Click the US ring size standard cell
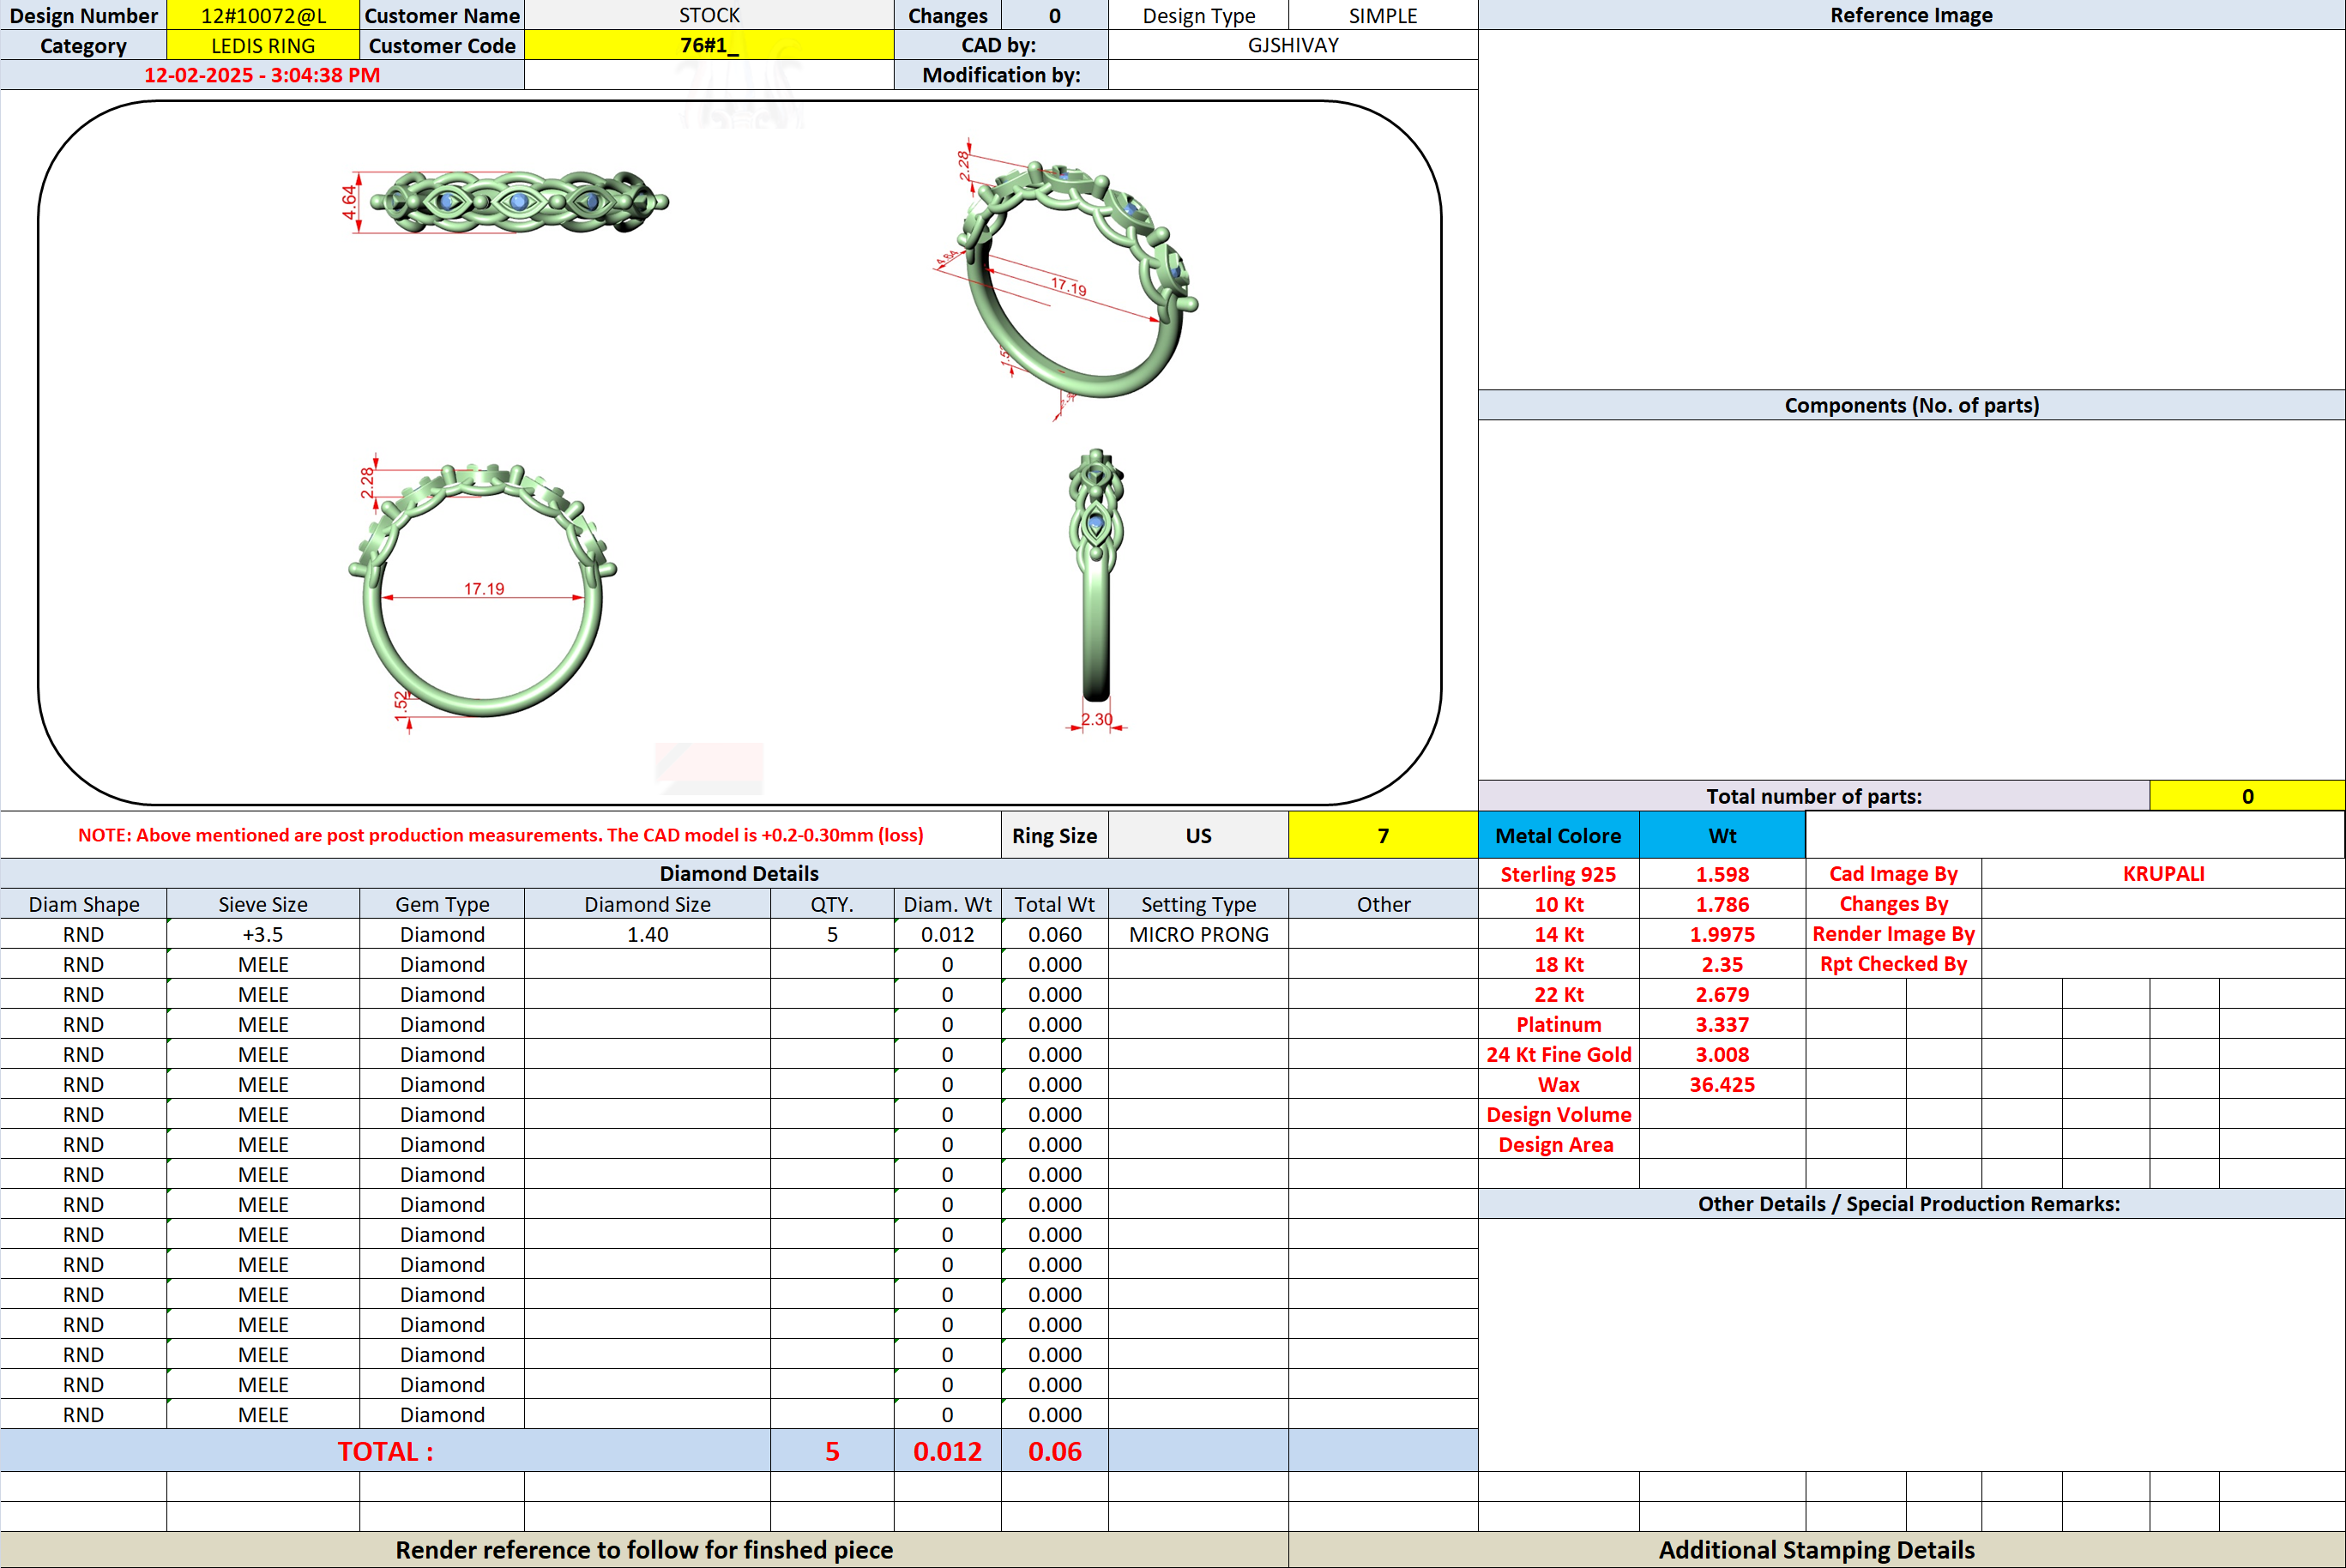 [x=1198, y=835]
